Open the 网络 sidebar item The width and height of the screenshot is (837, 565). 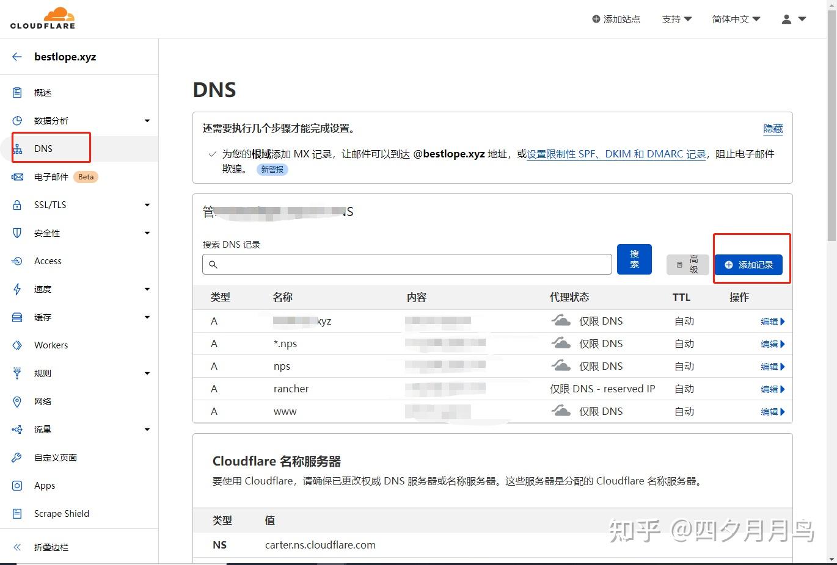pos(43,401)
